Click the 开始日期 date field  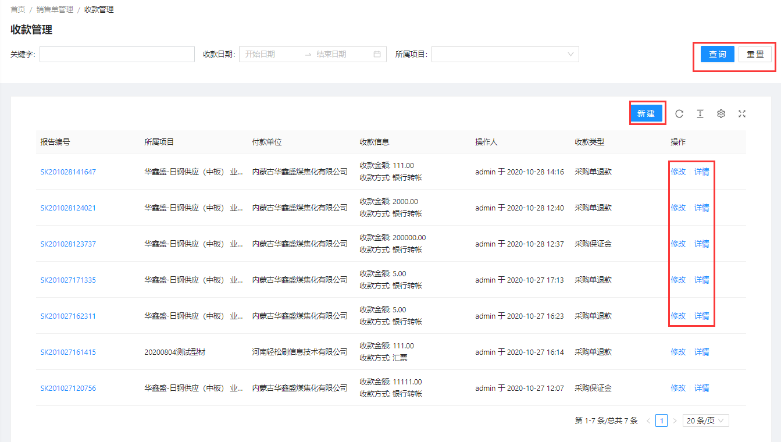point(270,54)
